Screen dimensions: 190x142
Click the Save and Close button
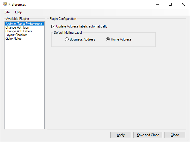point(148,135)
